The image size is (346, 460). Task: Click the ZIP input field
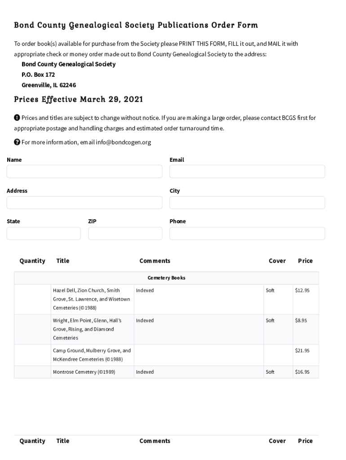125,233
